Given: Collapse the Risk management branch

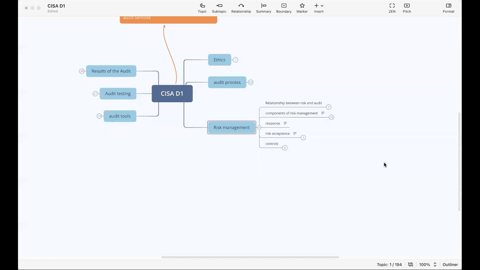Looking at the screenshot, I should [259, 127].
